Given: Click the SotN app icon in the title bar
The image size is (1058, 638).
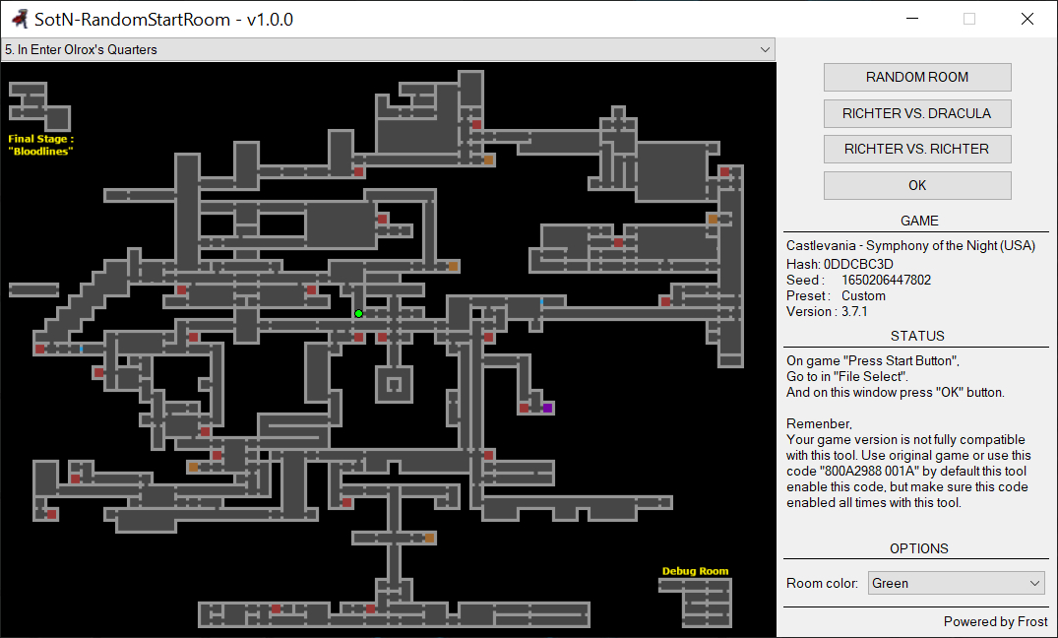Looking at the screenshot, I should coord(20,19).
